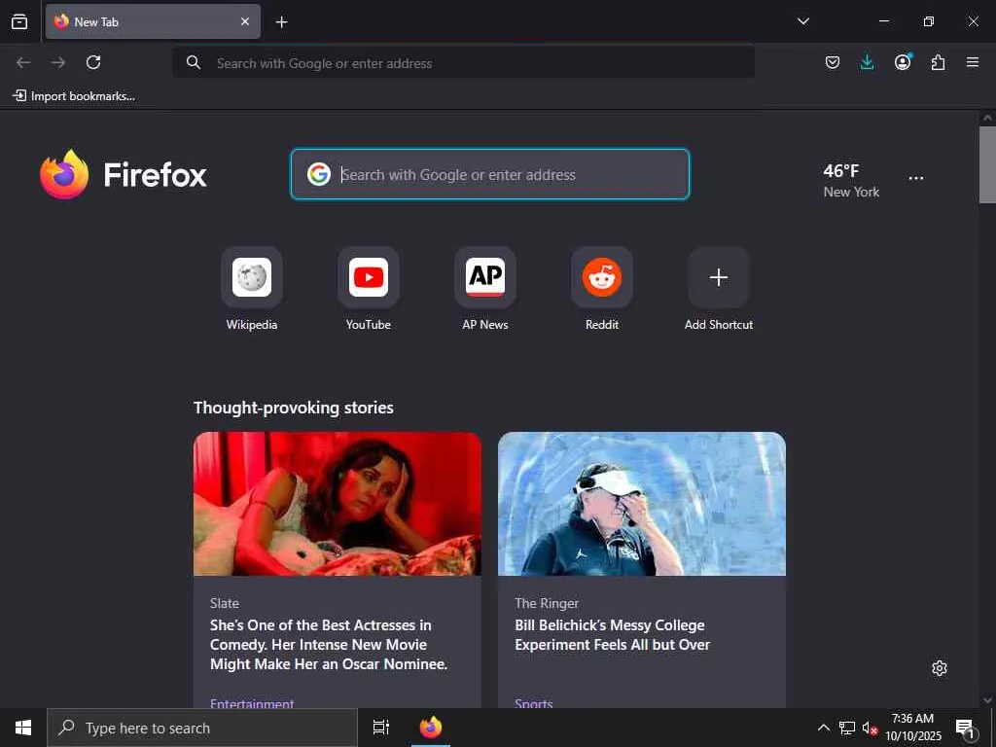Screen dimensions: 996x747
Task: Open the application hamburger menu
Action: [x=973, y=62]
